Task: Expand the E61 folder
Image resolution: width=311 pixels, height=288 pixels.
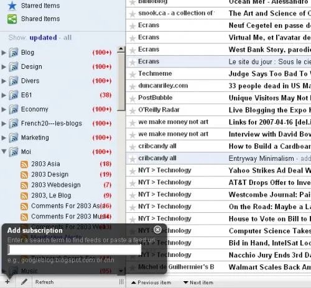Action: pyautogui.click(x=4, y=95)
